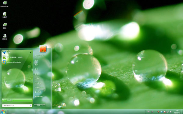Image resolution: width=183 pixels, height=114 pixels.
Task: Click the flower user account picture
Action: 43,49
